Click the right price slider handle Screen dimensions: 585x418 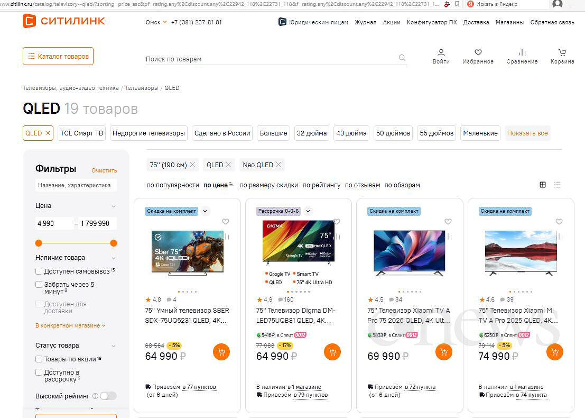pos(113,243)
